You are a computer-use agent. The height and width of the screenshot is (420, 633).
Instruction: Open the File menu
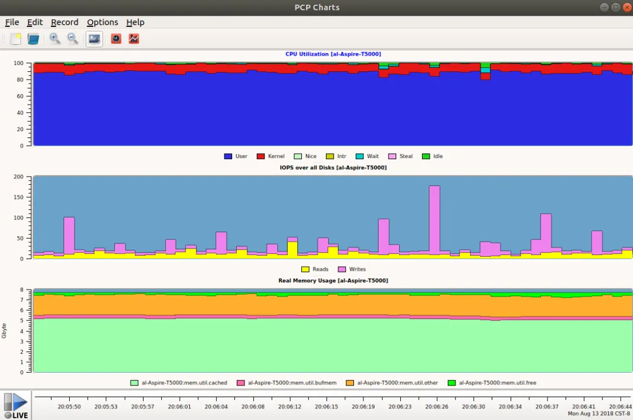[x=12, y=22]
